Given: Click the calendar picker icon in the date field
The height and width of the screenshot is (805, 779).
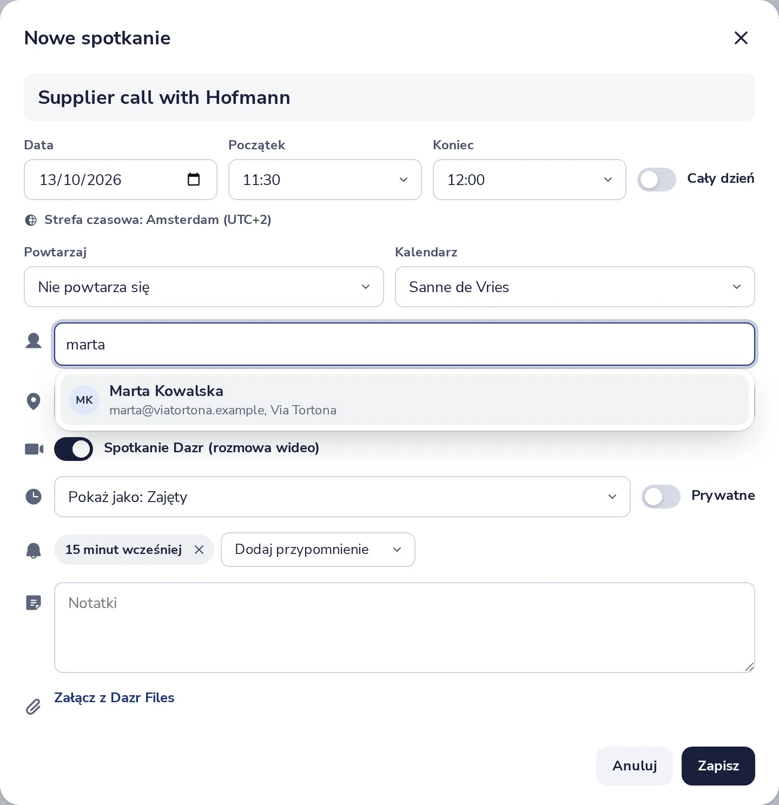Looking at the screenshot, I should click(x=194, y=179).
